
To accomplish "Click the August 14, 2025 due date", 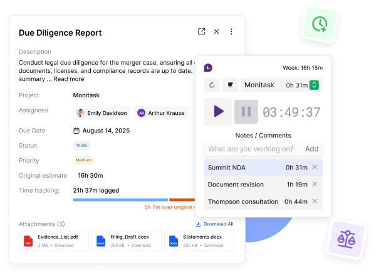I will [x=106, y=131].
